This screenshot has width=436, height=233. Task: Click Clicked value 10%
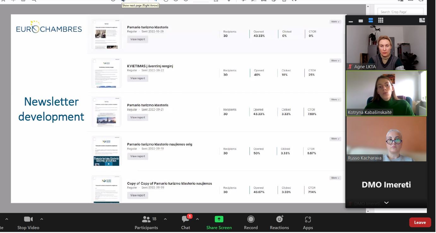(285, 75)
